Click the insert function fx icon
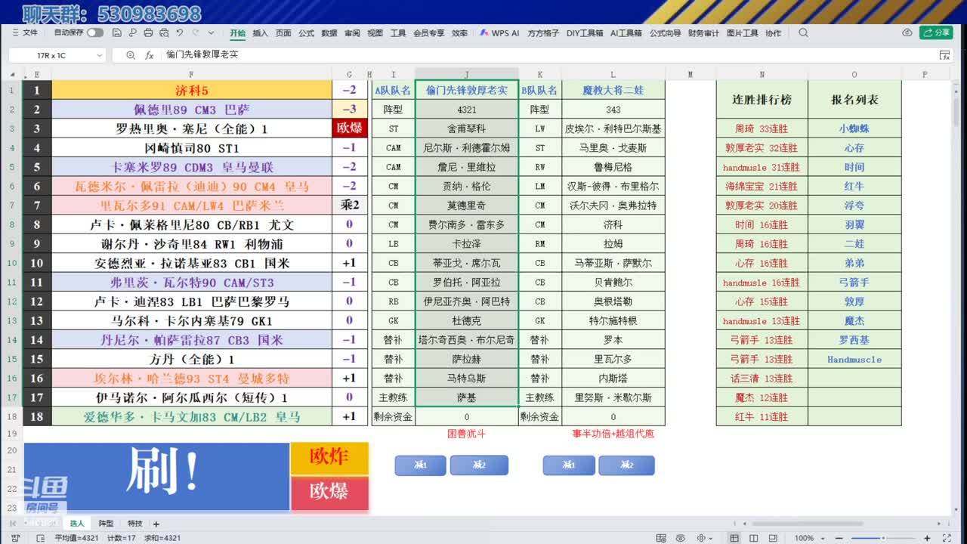 pos(150,55)
